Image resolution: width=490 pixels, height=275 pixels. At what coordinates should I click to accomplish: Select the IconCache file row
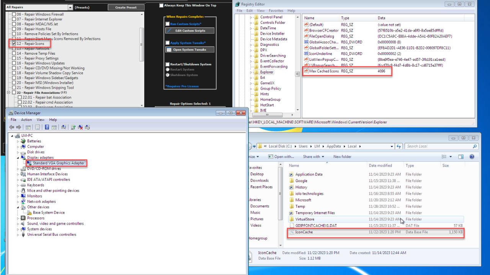click(x=376, y=232)
